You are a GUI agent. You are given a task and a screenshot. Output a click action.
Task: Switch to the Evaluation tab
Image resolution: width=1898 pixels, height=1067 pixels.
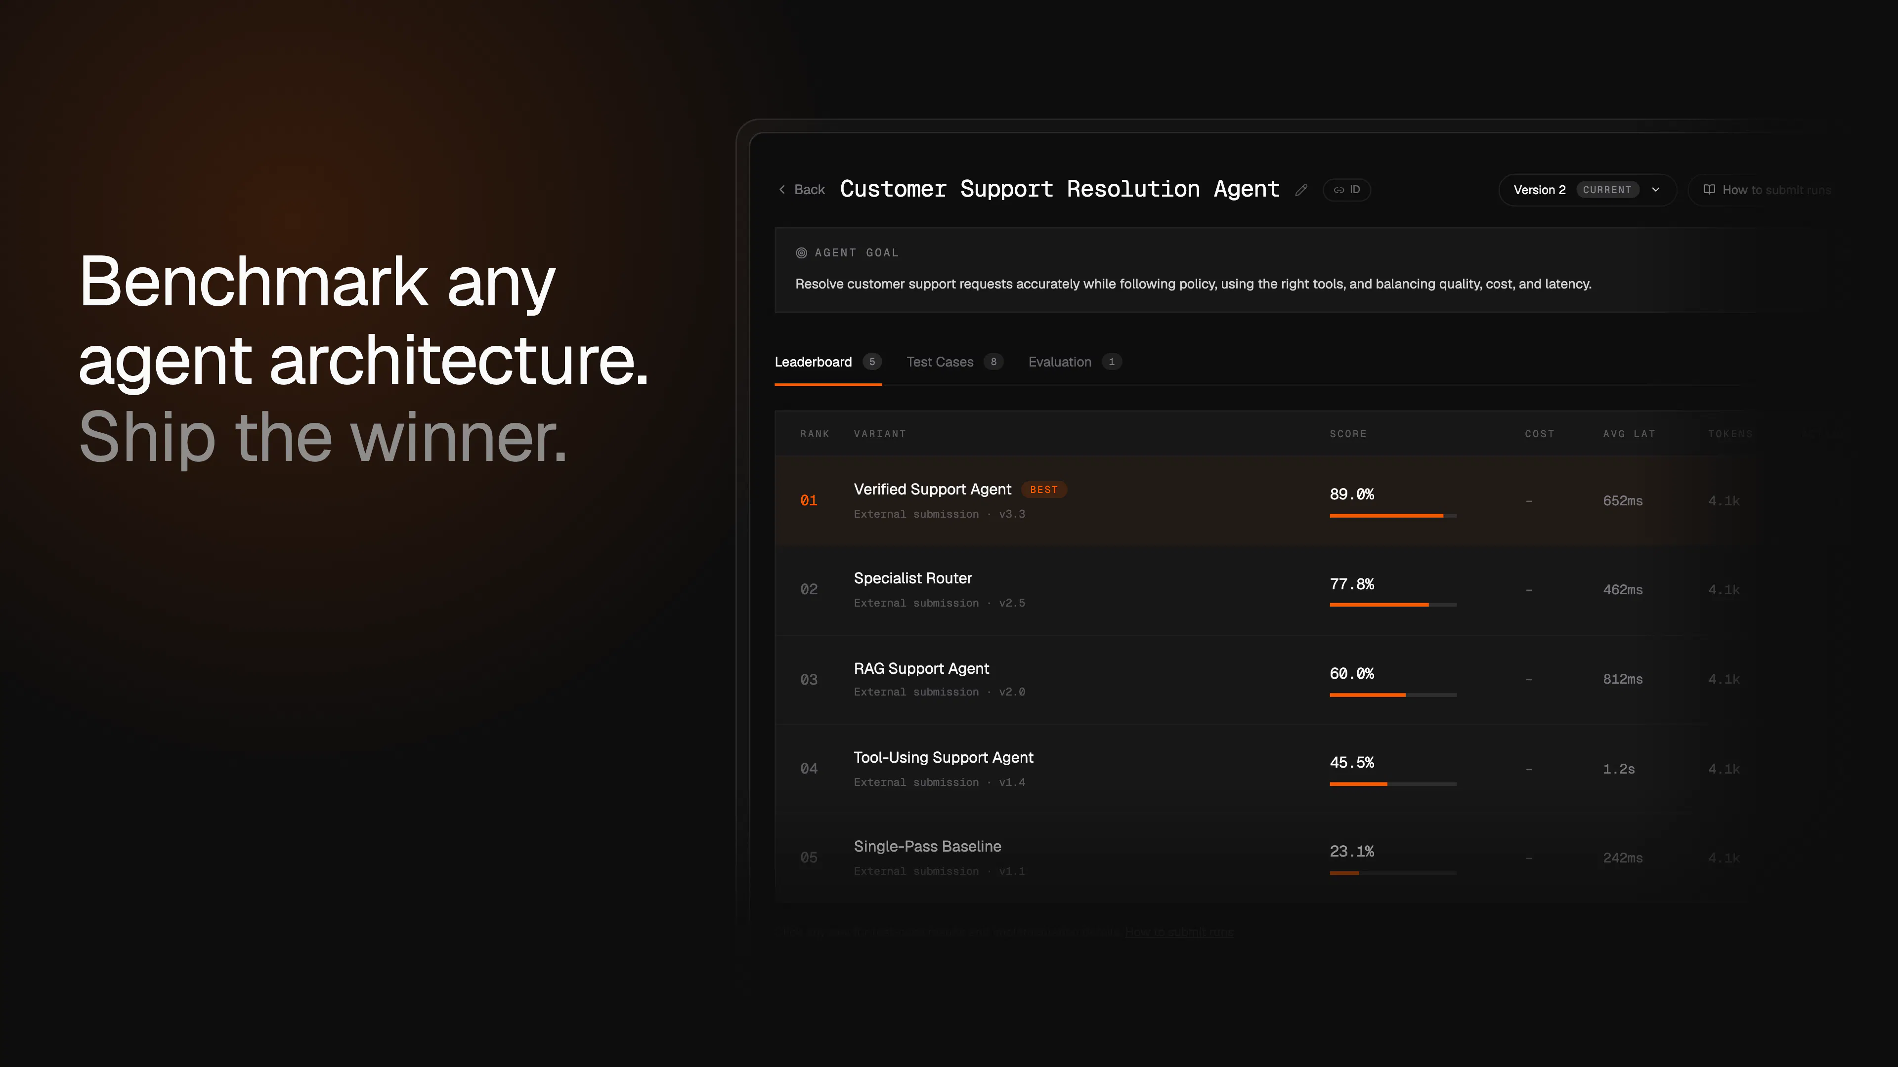[x=1074, y=362]
